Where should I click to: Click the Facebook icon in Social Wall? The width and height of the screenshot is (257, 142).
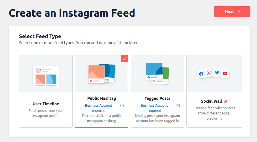pyautogui.click(x=201, y=74)
